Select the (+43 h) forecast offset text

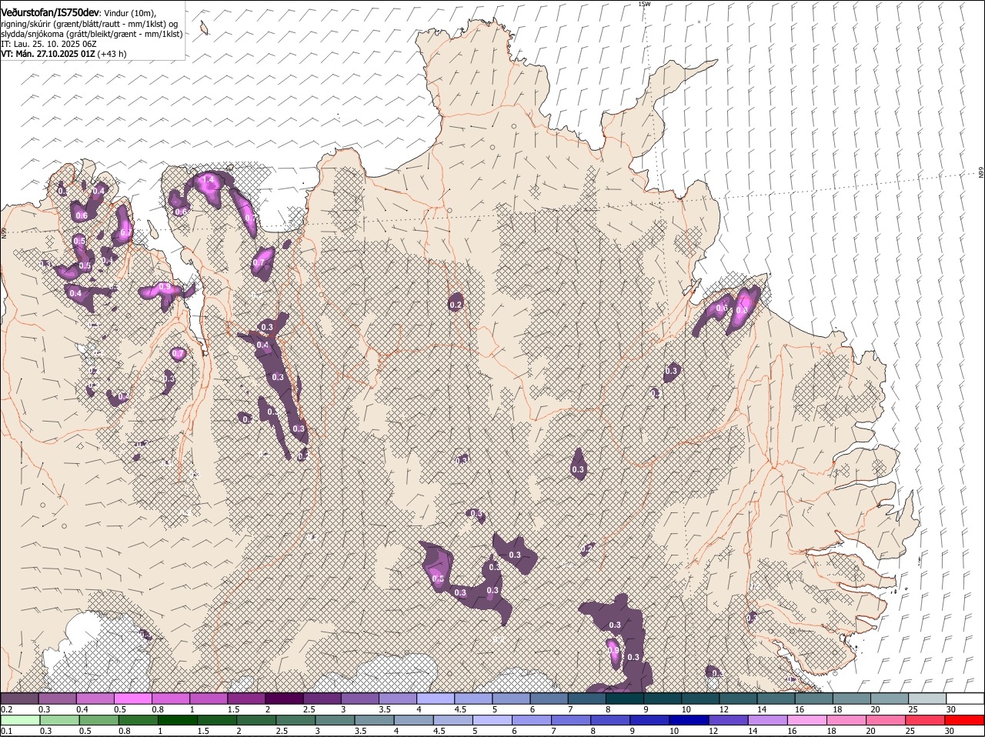pyautogui.click(x=112, y=54)
